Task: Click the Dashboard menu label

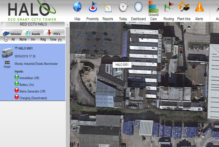Action: (139, 19)
